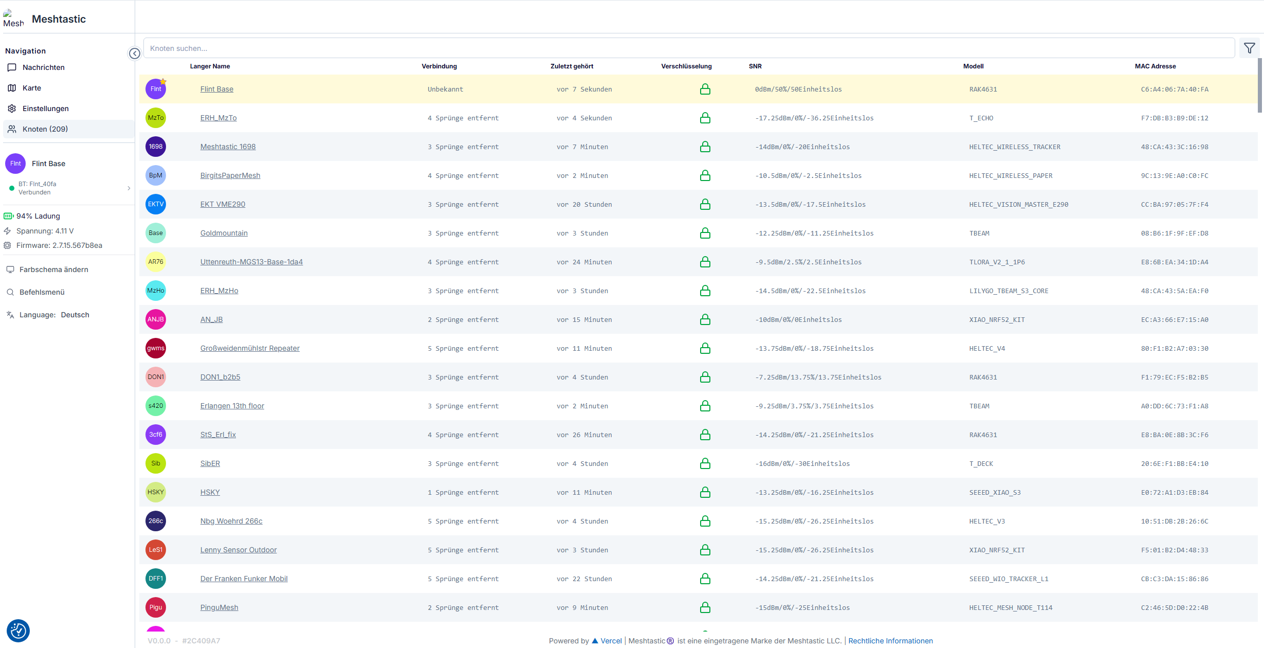Click the HSKY node avatar
This screenshot has height=648, width=1264.
click(x=156, y=492)
